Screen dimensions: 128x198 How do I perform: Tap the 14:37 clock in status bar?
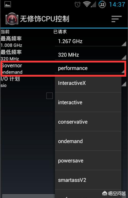(117, 5)
